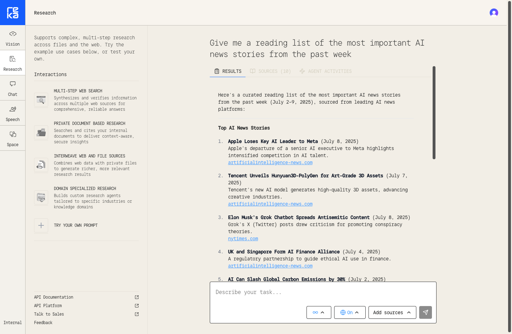The width and height of the screenshot is (512, 334).
Task: Select MULTI-STEP WEB SEARCH example
Action: [86, 100]
